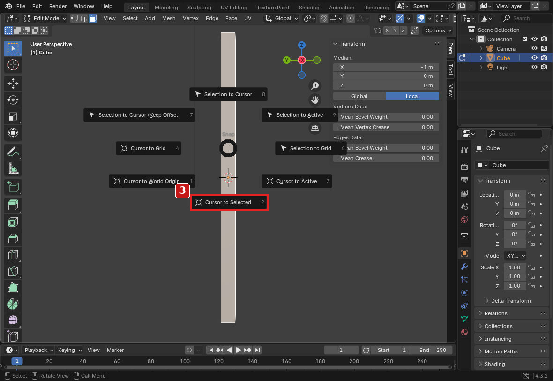This screenshot has height=381, width=553.
Task: Choose Selection to Cursor in pie menu
Action: point(228,94)
